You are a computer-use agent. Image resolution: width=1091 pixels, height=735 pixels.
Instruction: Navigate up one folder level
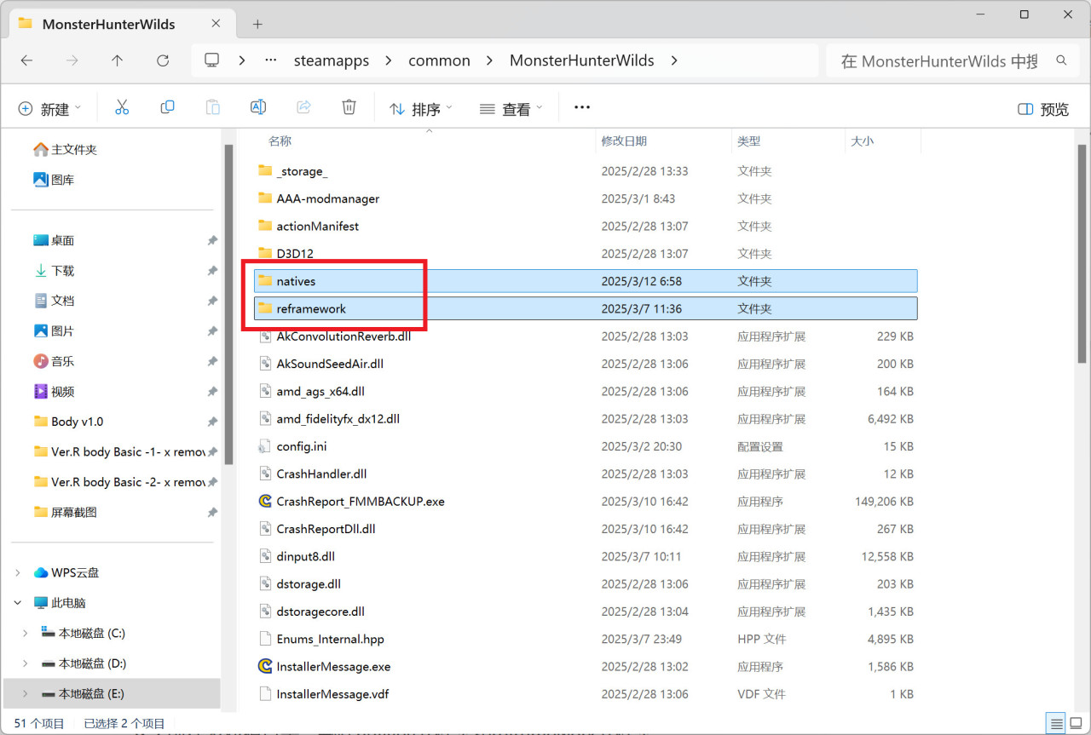[117, 60]
